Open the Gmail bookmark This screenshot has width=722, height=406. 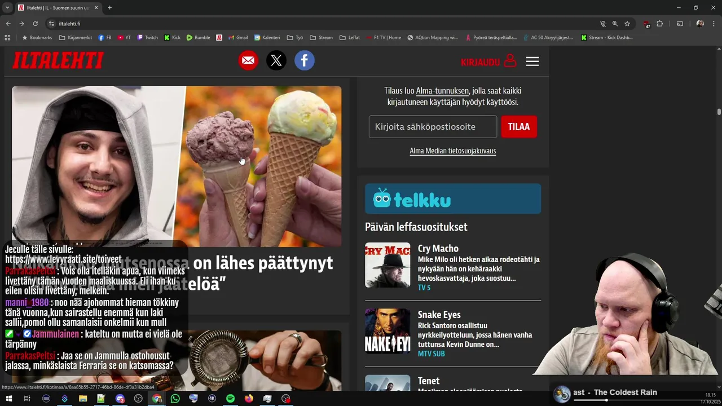[x=238, y=38]
